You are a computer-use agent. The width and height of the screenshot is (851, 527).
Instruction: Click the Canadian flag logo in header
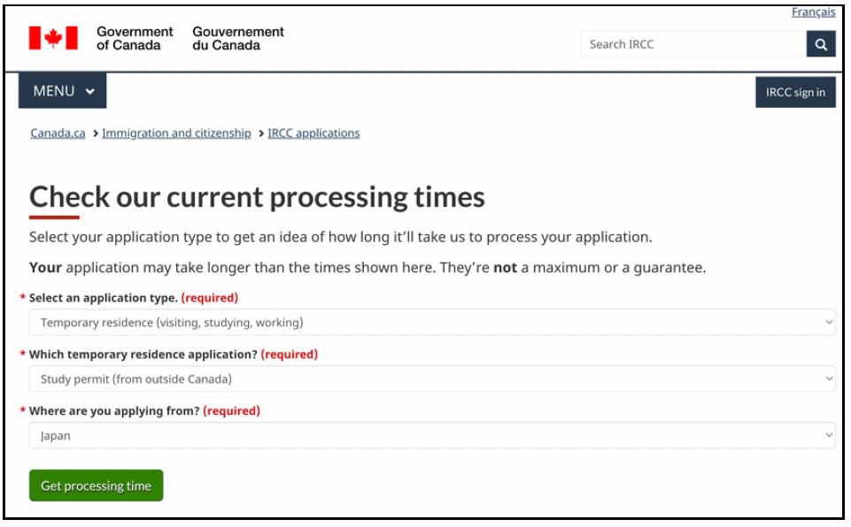pos(53,38)
